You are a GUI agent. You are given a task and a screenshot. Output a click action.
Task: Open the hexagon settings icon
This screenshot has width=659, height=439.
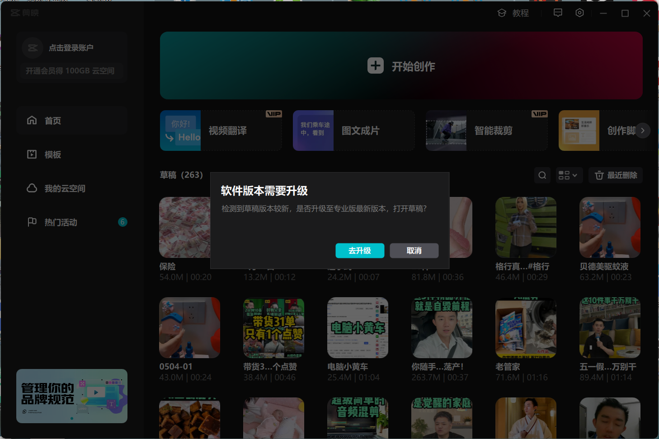(x=579, y=13)
